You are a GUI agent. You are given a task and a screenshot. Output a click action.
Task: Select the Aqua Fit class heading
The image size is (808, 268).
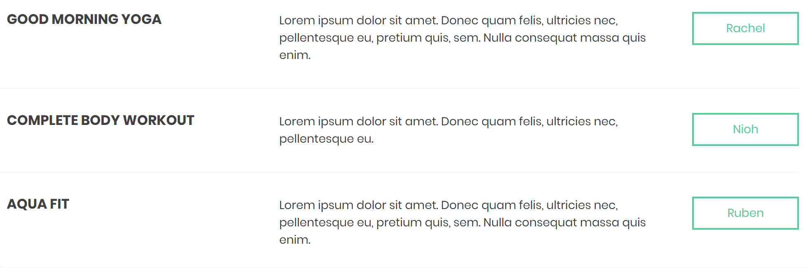(38, 204)
